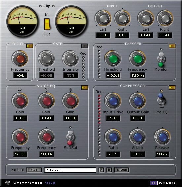Open the presets FILE menu
The image size is (182, 187).
[34, 170]
